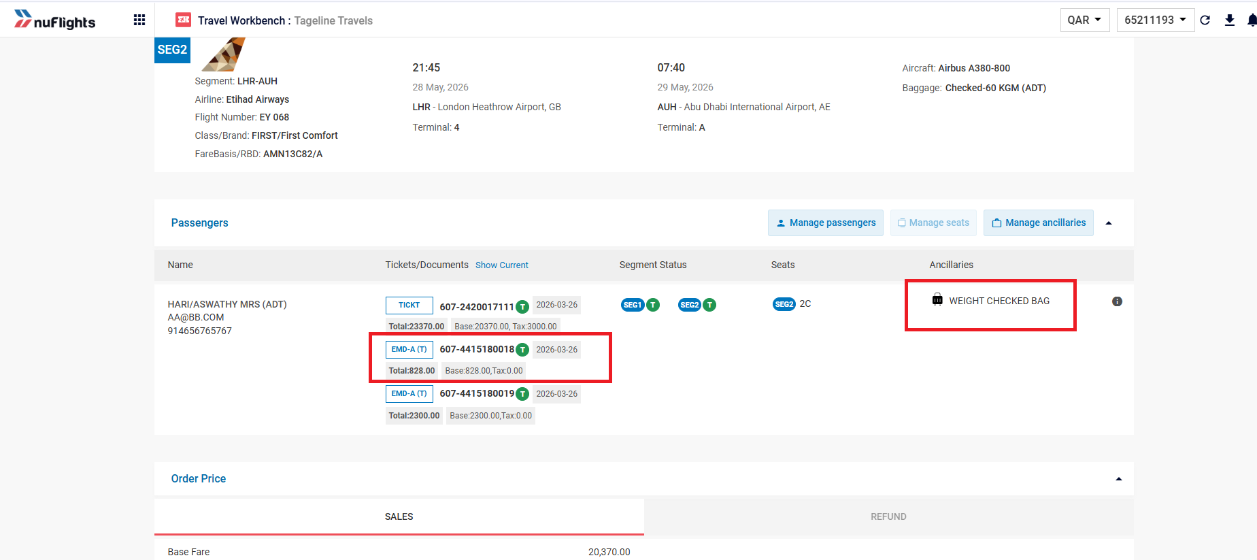Click Total:828.00 amount
Image resolution: width=1257 pixels, height=560 pixels.
[412, 371]
